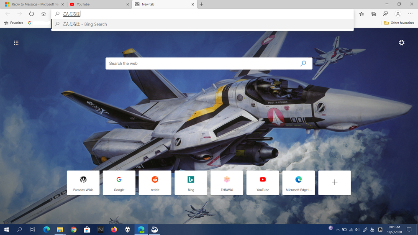The image size is (418, 235).
Task: Close the New tab tab
Action: (193, 4)
